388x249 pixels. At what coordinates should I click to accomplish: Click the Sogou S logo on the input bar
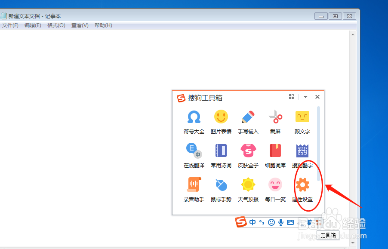pos(241,222)
